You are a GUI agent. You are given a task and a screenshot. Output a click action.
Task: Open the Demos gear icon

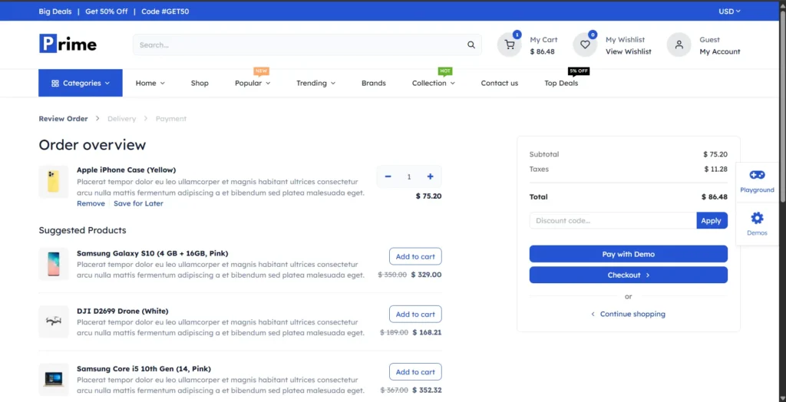pyautogui.click(x=757, y=219)
